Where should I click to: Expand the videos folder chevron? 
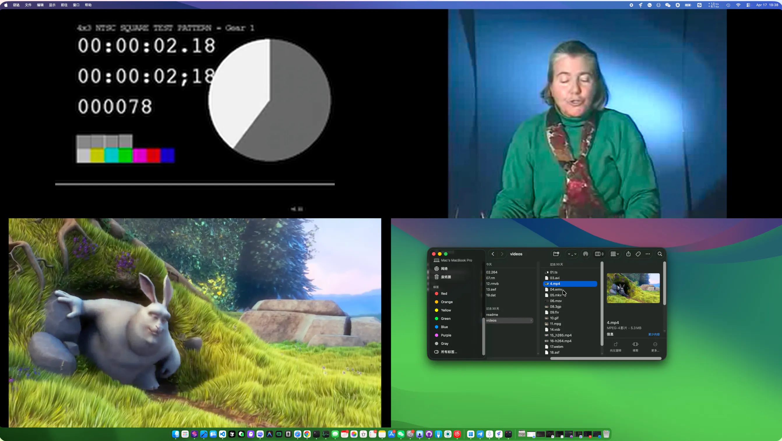pyautogui.click(x=531, y=320)
